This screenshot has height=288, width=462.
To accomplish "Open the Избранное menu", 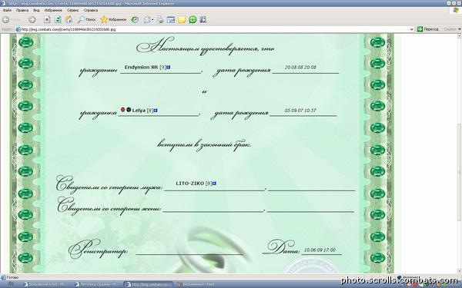I will (53, 10).
